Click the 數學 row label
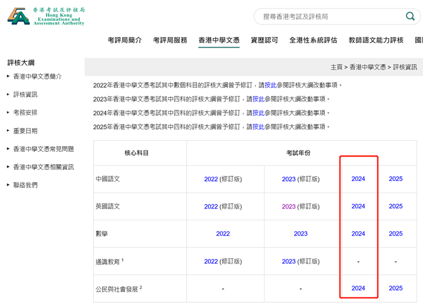 [x=102, y=234]
